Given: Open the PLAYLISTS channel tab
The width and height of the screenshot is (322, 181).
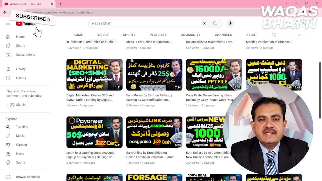Looking at the screenshot, I should pyautogui.click(x=158, y=35).
